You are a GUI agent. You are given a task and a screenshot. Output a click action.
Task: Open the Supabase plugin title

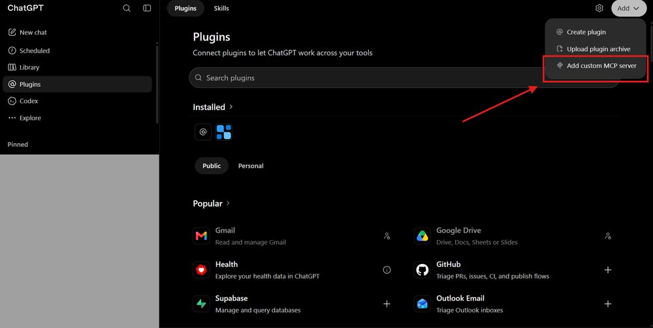(232, 299)
